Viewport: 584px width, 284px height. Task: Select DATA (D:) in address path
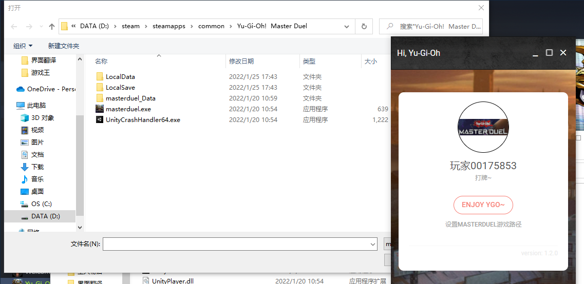tap(94, 26)
